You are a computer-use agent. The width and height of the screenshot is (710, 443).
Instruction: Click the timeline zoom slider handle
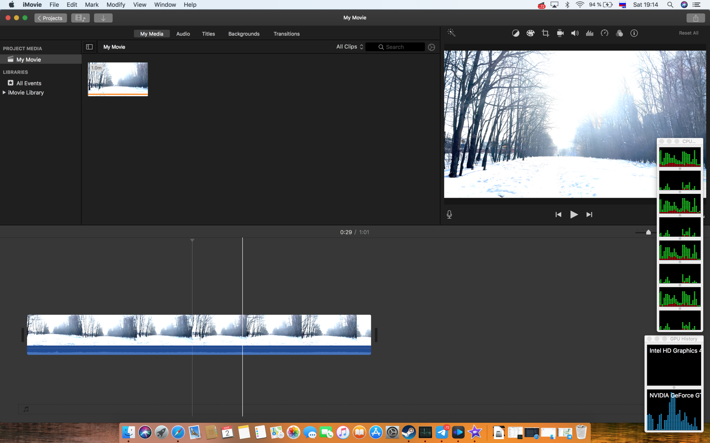click(x=648, y=232)
